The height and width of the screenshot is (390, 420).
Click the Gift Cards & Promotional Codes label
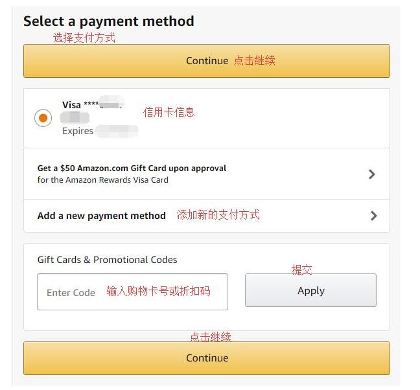point(107,260)
